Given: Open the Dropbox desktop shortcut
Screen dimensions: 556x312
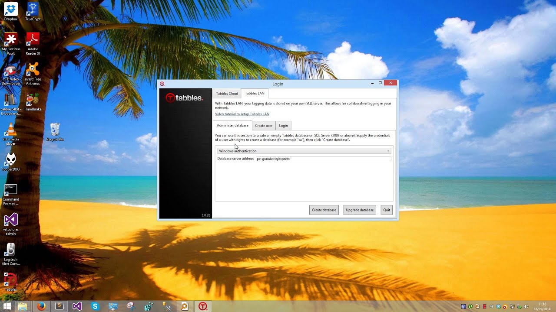Looking at the screenshot, I should click(x=10, y=11).
